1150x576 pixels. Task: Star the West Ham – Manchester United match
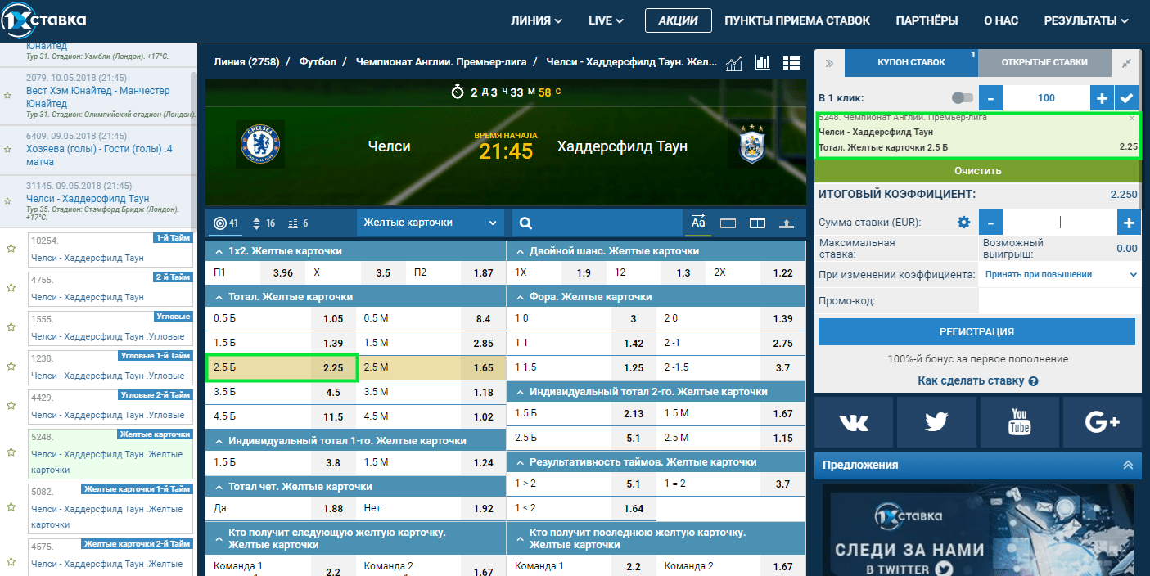(x=8, y=96)
